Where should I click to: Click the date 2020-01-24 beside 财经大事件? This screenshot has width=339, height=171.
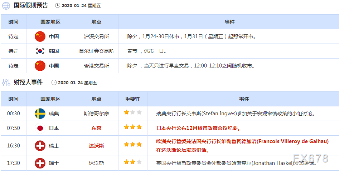tap(71, 83)
